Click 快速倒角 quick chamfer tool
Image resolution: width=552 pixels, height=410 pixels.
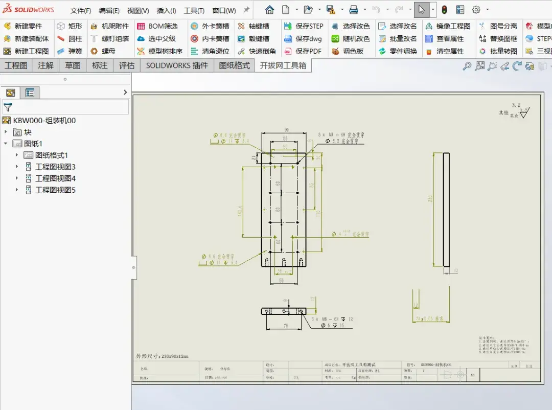pos(257,52)
